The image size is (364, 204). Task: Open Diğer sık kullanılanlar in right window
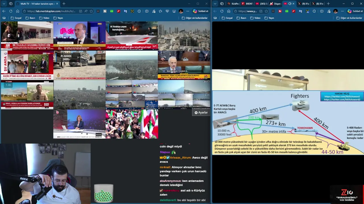(349, 18)
